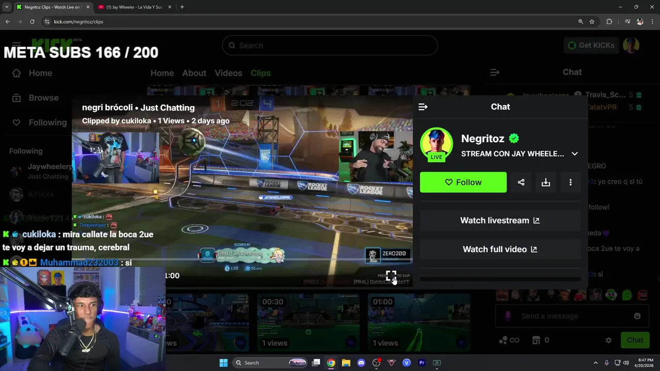This screenshot has width=660, height=371.
Task: Switch to the About channel tab
Action: pos(194,73)
